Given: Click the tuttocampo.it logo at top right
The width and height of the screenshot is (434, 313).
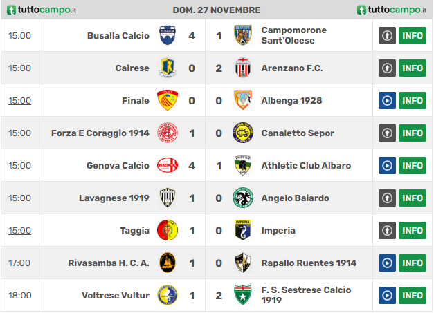Looking at the screenshot, I should (392, 10).
